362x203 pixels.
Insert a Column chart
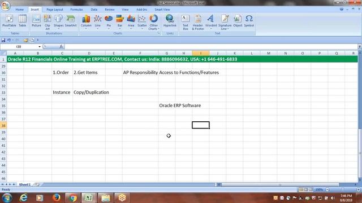[86, 22]
